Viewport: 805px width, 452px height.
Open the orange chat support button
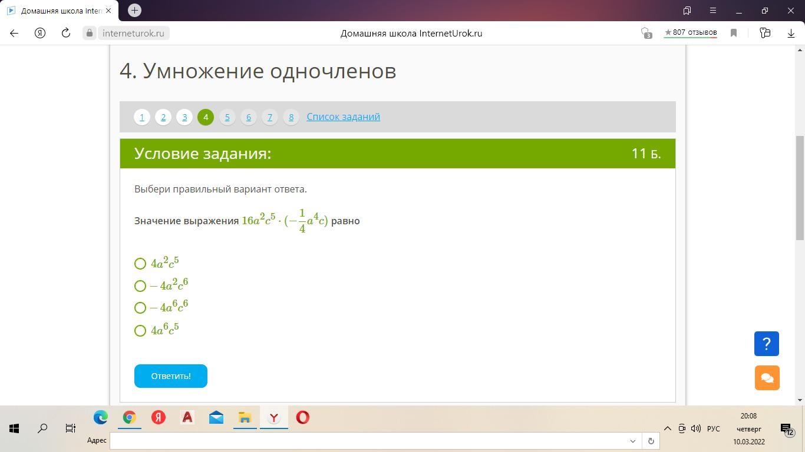pyautogui.click(x=767, y=378)
